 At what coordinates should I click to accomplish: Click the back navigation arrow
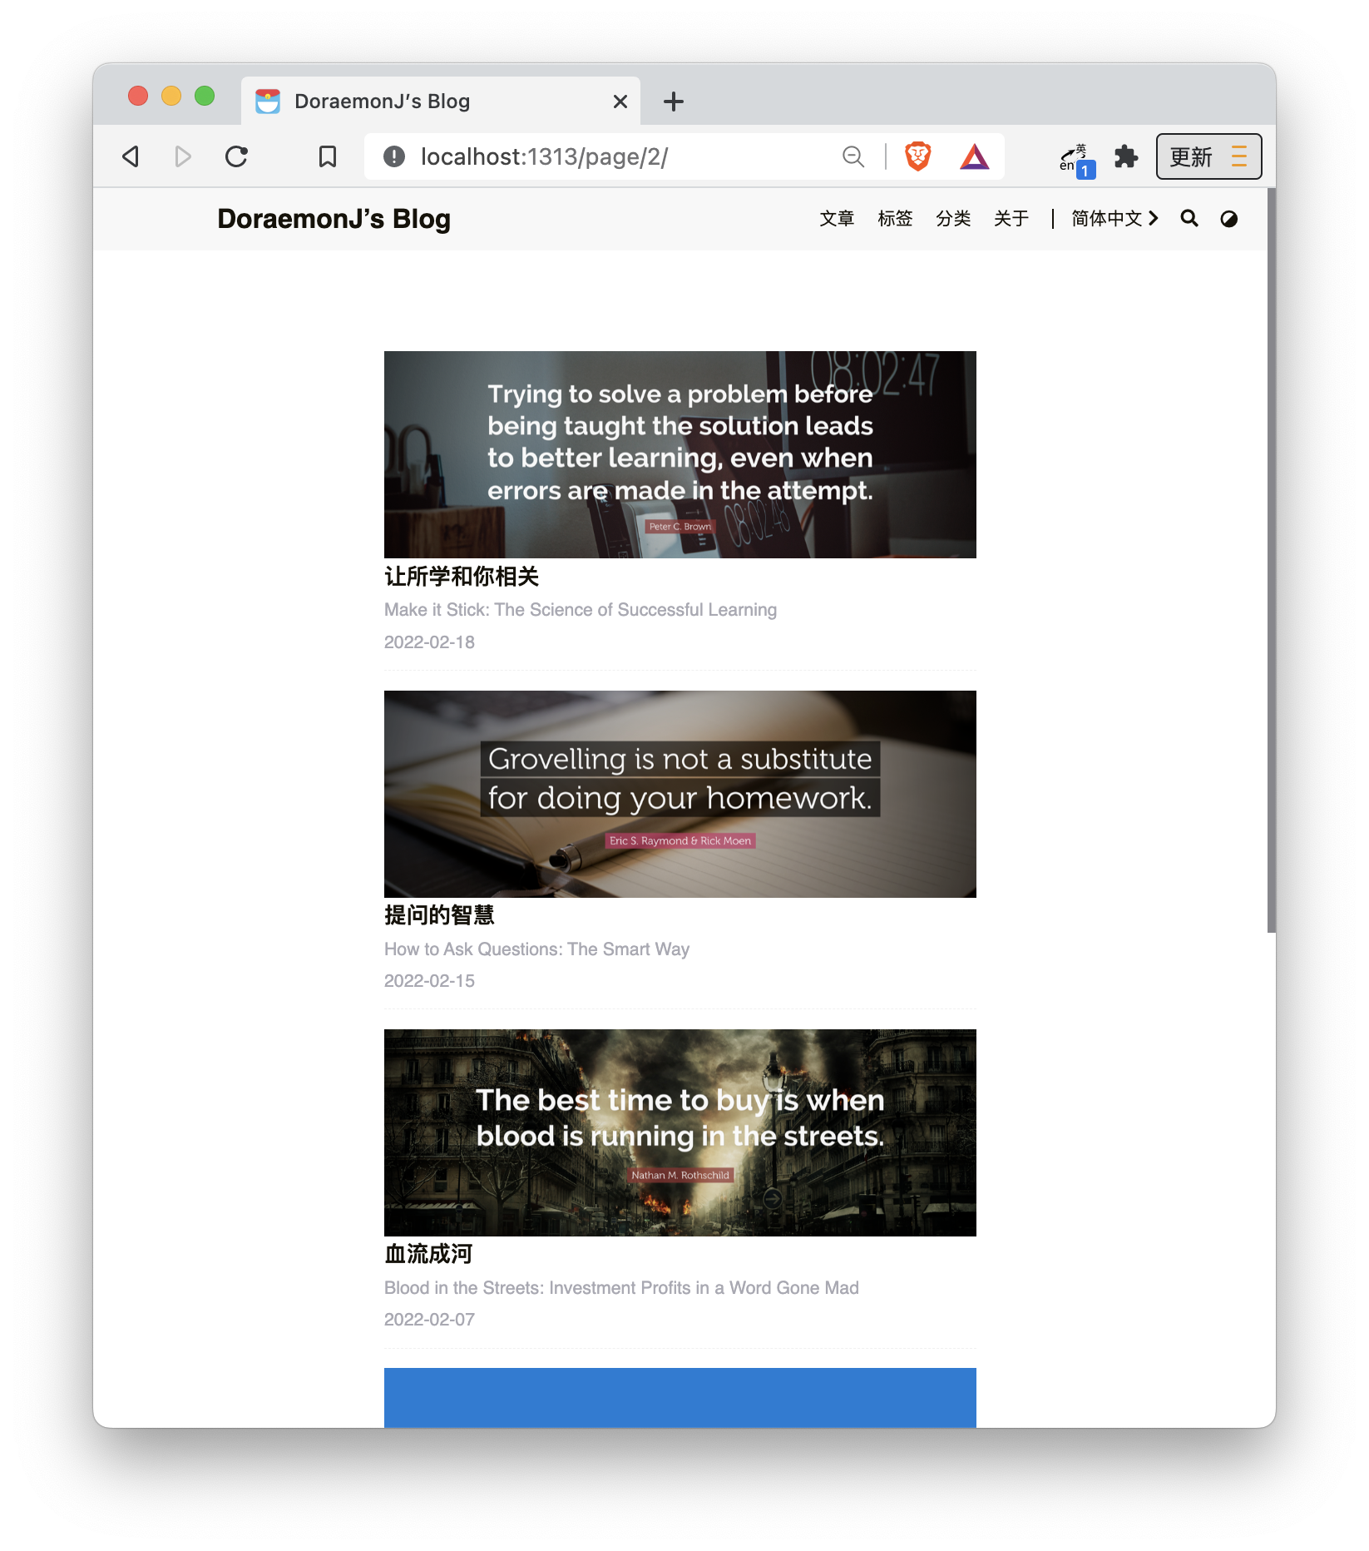(130, 156)
